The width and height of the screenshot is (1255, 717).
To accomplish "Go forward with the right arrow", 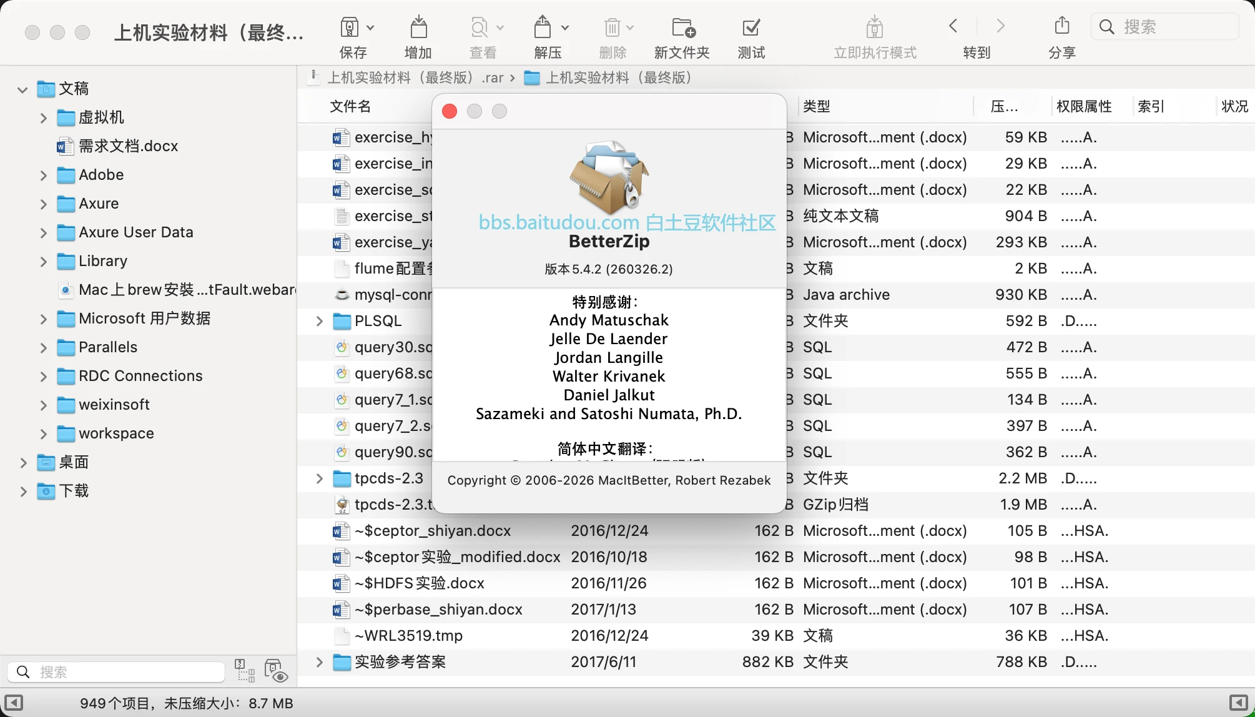I will point(1001,26).
